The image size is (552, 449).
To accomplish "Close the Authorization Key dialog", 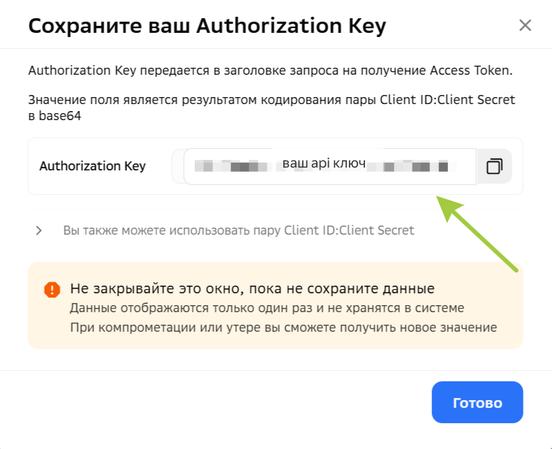I will tap(525, 26).
